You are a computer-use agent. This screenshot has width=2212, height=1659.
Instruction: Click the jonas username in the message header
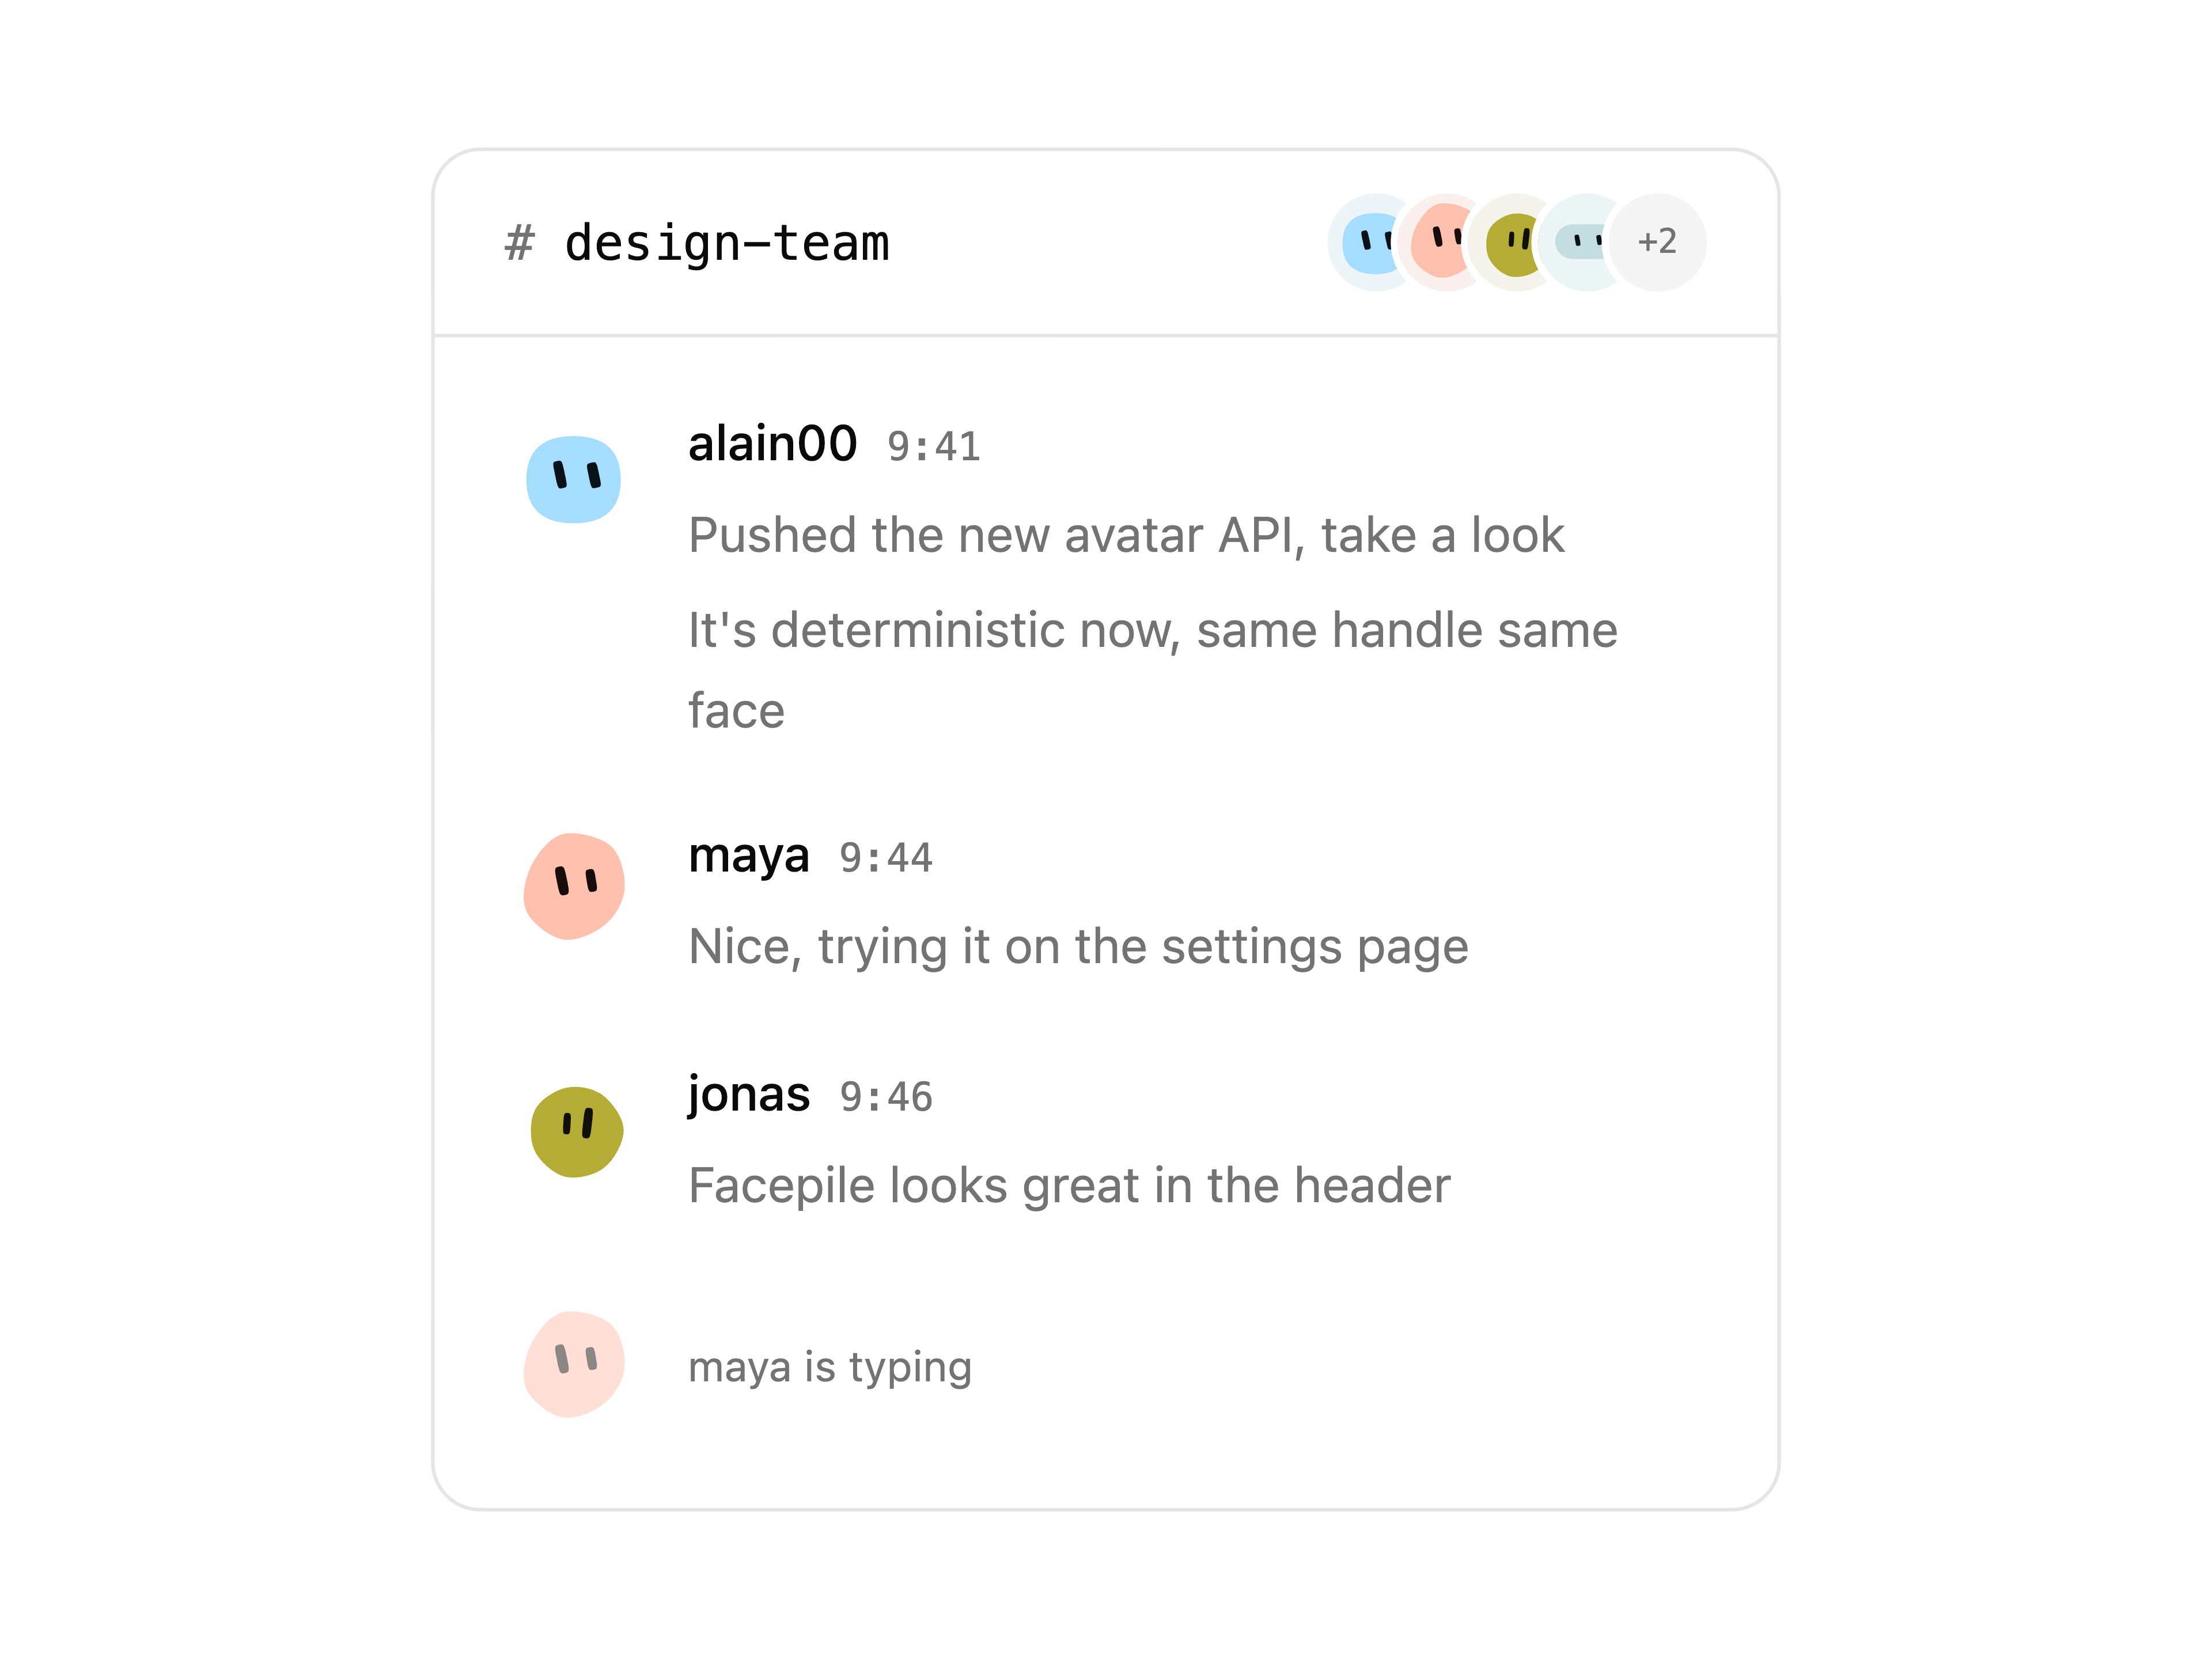[748, 1095]
